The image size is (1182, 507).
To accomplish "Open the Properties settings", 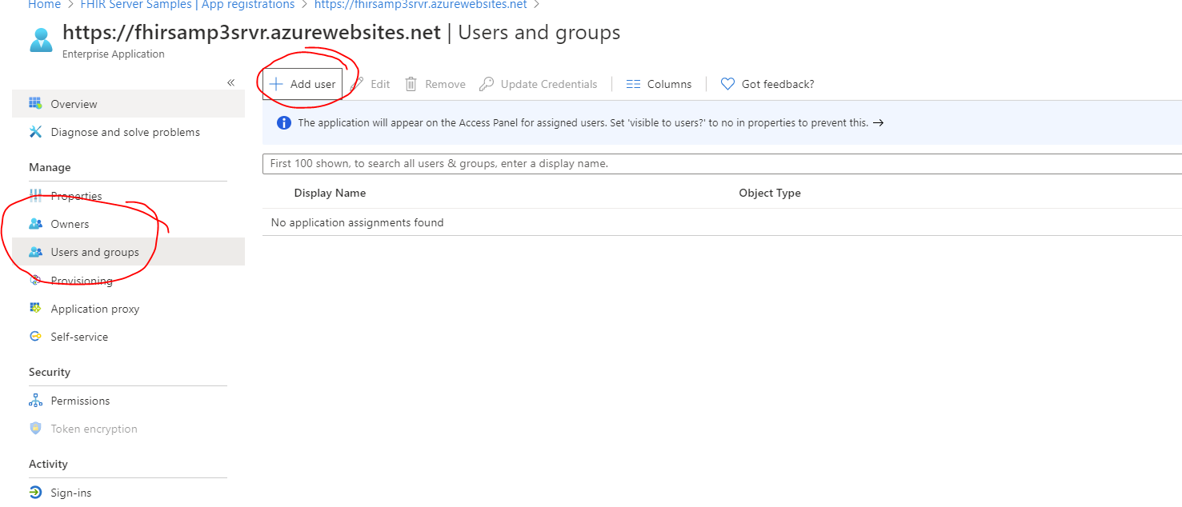I will tap(77, 195).
